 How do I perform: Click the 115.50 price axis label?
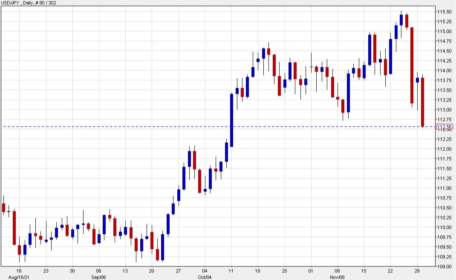pyautogui.click(x=444, y=12)
